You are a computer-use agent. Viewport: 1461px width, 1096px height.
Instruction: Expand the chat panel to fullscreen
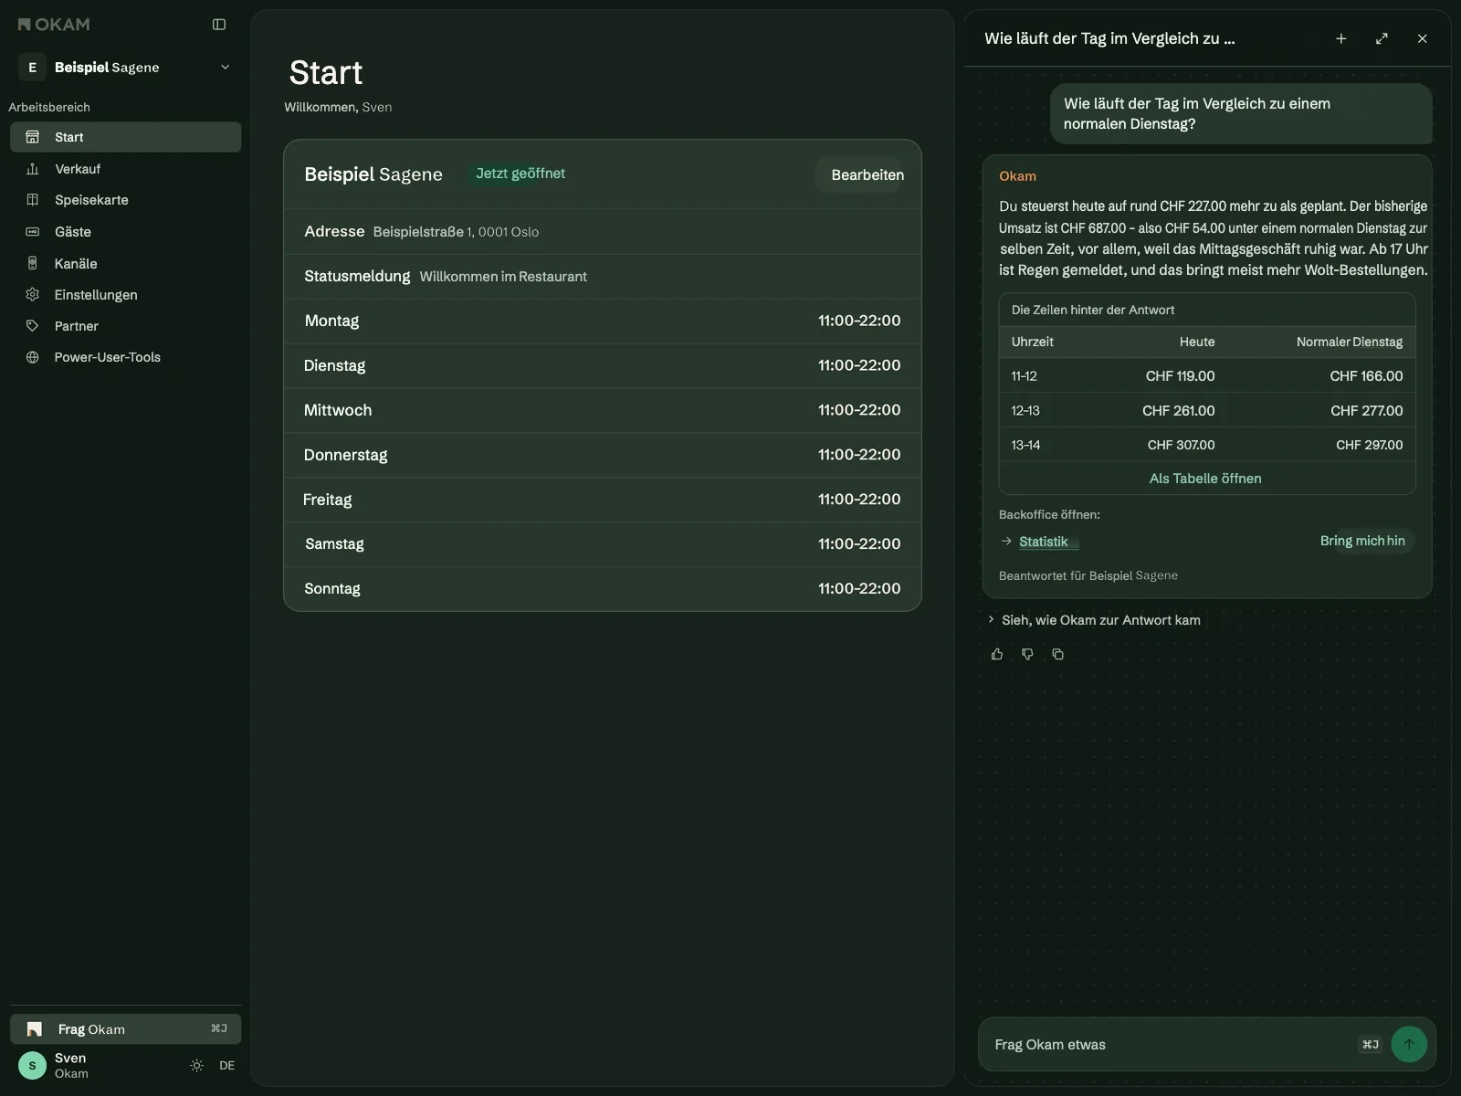1382,38
